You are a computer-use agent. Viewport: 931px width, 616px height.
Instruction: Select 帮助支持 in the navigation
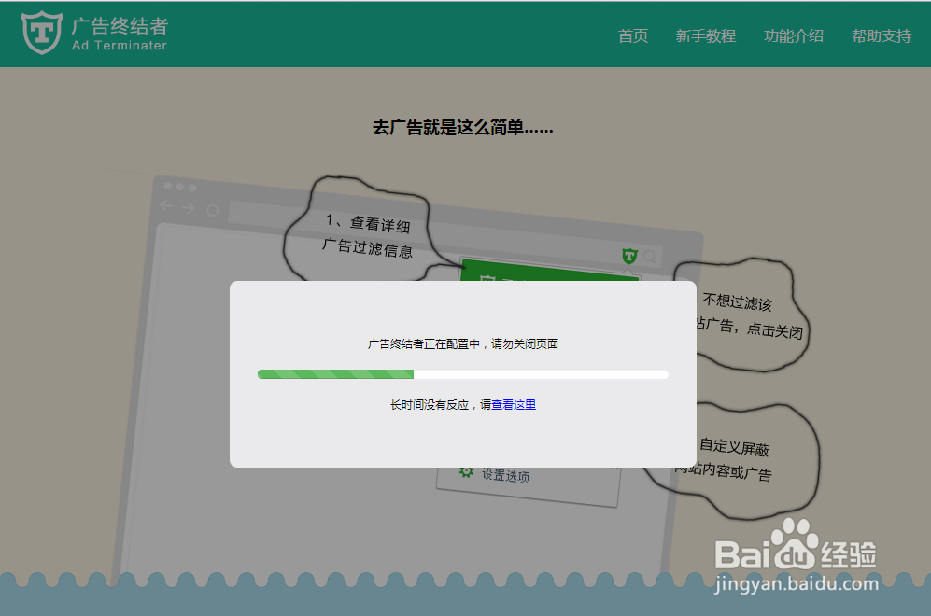(x=881, y=35)
